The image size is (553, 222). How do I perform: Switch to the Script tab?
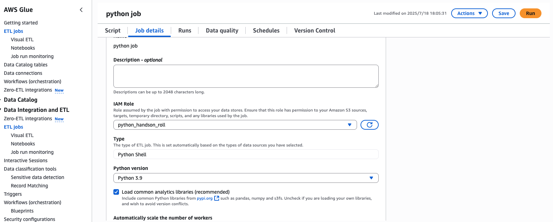tap(113, 30)
